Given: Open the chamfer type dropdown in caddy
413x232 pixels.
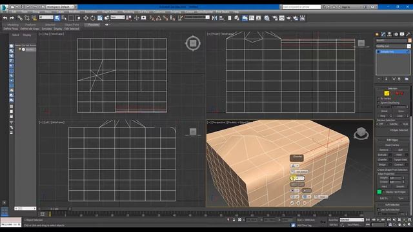Looking at the screenshot, I should pyautogui.click(x=294, y=166).
